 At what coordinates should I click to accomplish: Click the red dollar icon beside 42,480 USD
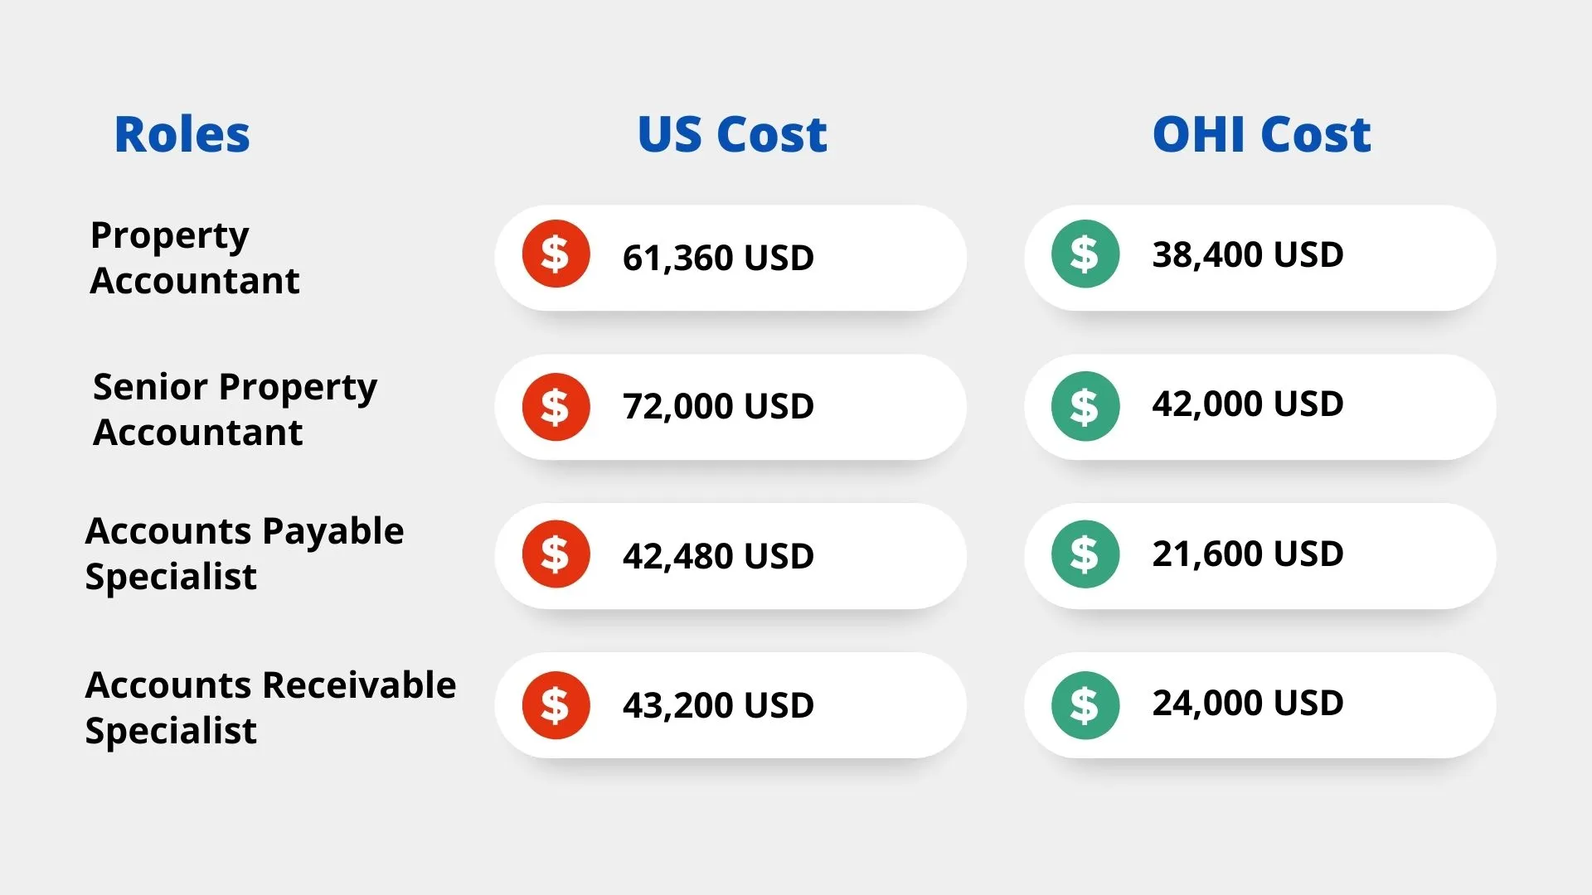[556, 554]
